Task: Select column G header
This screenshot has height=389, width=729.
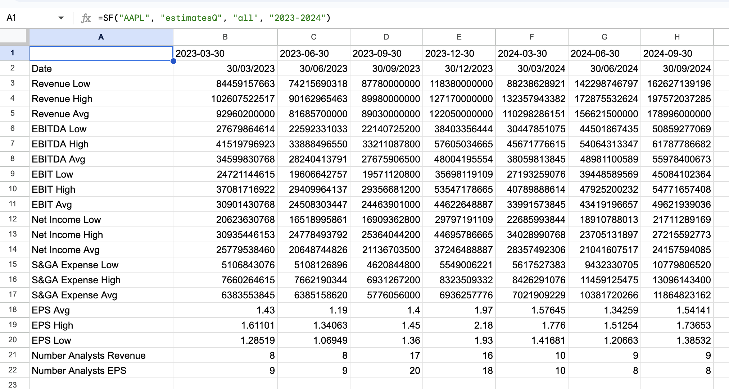Action: (605, 37)
